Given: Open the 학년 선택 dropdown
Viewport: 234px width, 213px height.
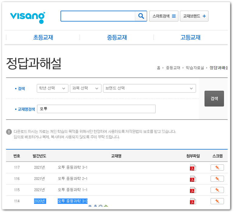Looking at the screenshot, I should 53,88.
